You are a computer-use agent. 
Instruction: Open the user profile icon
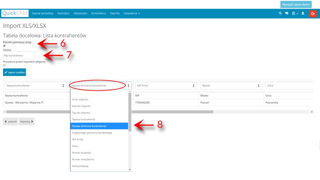point(303,13)
